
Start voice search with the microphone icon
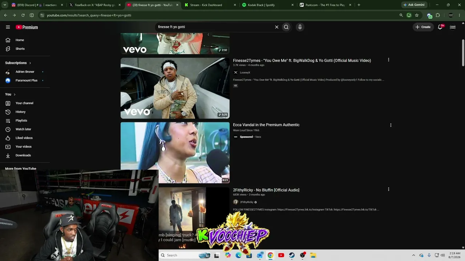tap(300, 27)
